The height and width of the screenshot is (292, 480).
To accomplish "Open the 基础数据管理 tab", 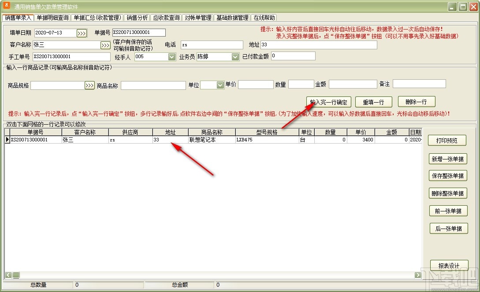I will (232, 18).
